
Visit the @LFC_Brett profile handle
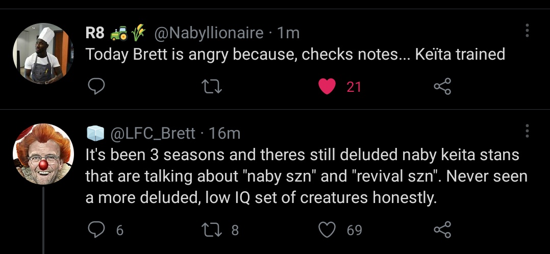pos(150,133)
